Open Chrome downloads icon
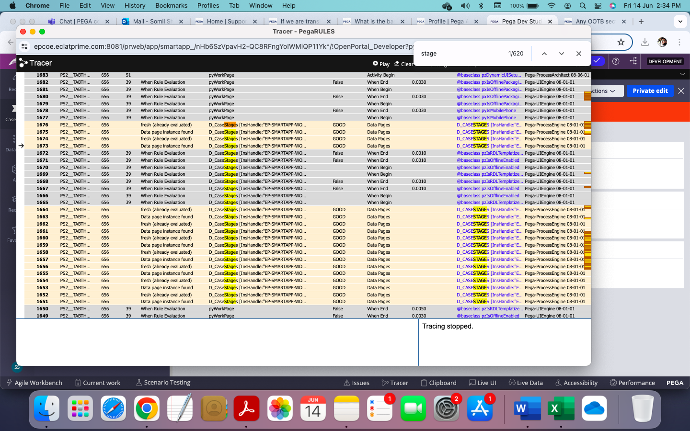Viewport: 690px width, 431px height. (645, 42)
